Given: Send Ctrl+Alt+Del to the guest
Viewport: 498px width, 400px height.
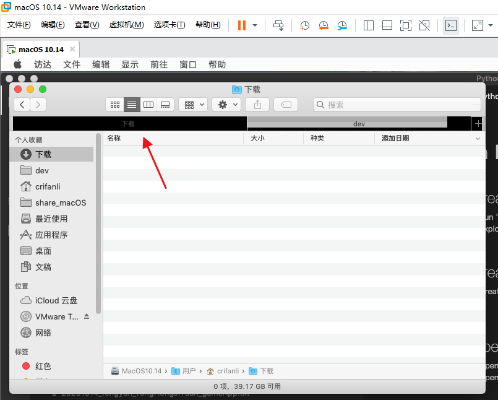Looking at the screenshot, I should pyautogui.click(x=278, y=25).
